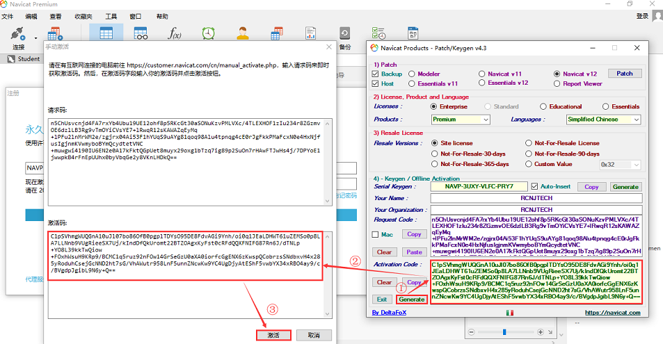Click the zoom-in plus icon near the slider
This screenshot has height=344, width=663.
point(541,332)
